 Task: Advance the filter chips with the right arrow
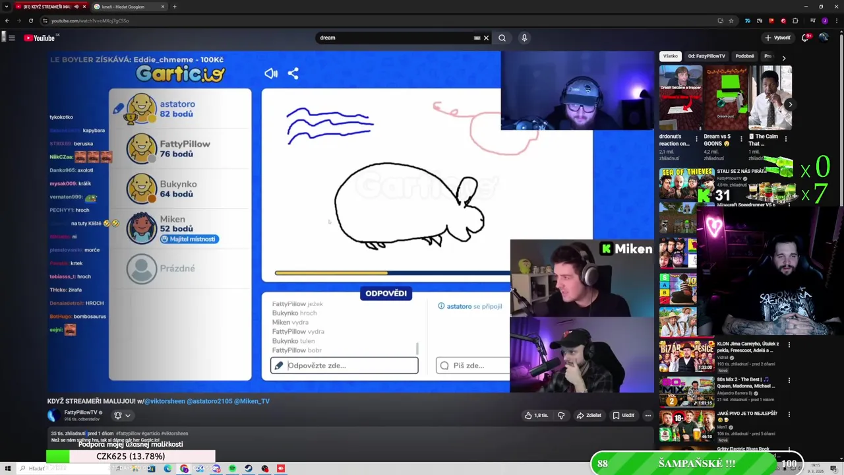(783, 57)
